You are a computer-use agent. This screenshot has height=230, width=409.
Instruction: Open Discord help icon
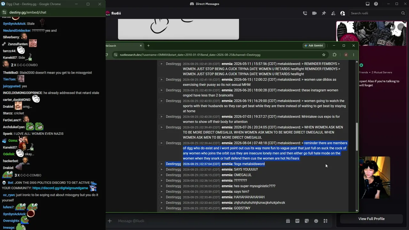[x=376, y=4]
